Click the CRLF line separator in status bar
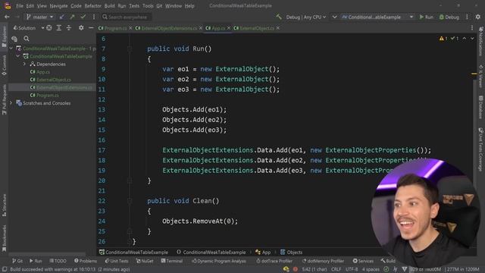 tap(336, 269)
